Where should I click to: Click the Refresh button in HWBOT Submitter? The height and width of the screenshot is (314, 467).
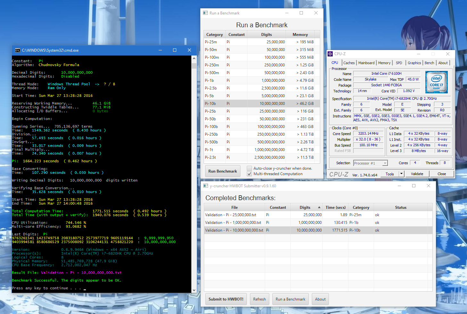[x=260, y=299]
